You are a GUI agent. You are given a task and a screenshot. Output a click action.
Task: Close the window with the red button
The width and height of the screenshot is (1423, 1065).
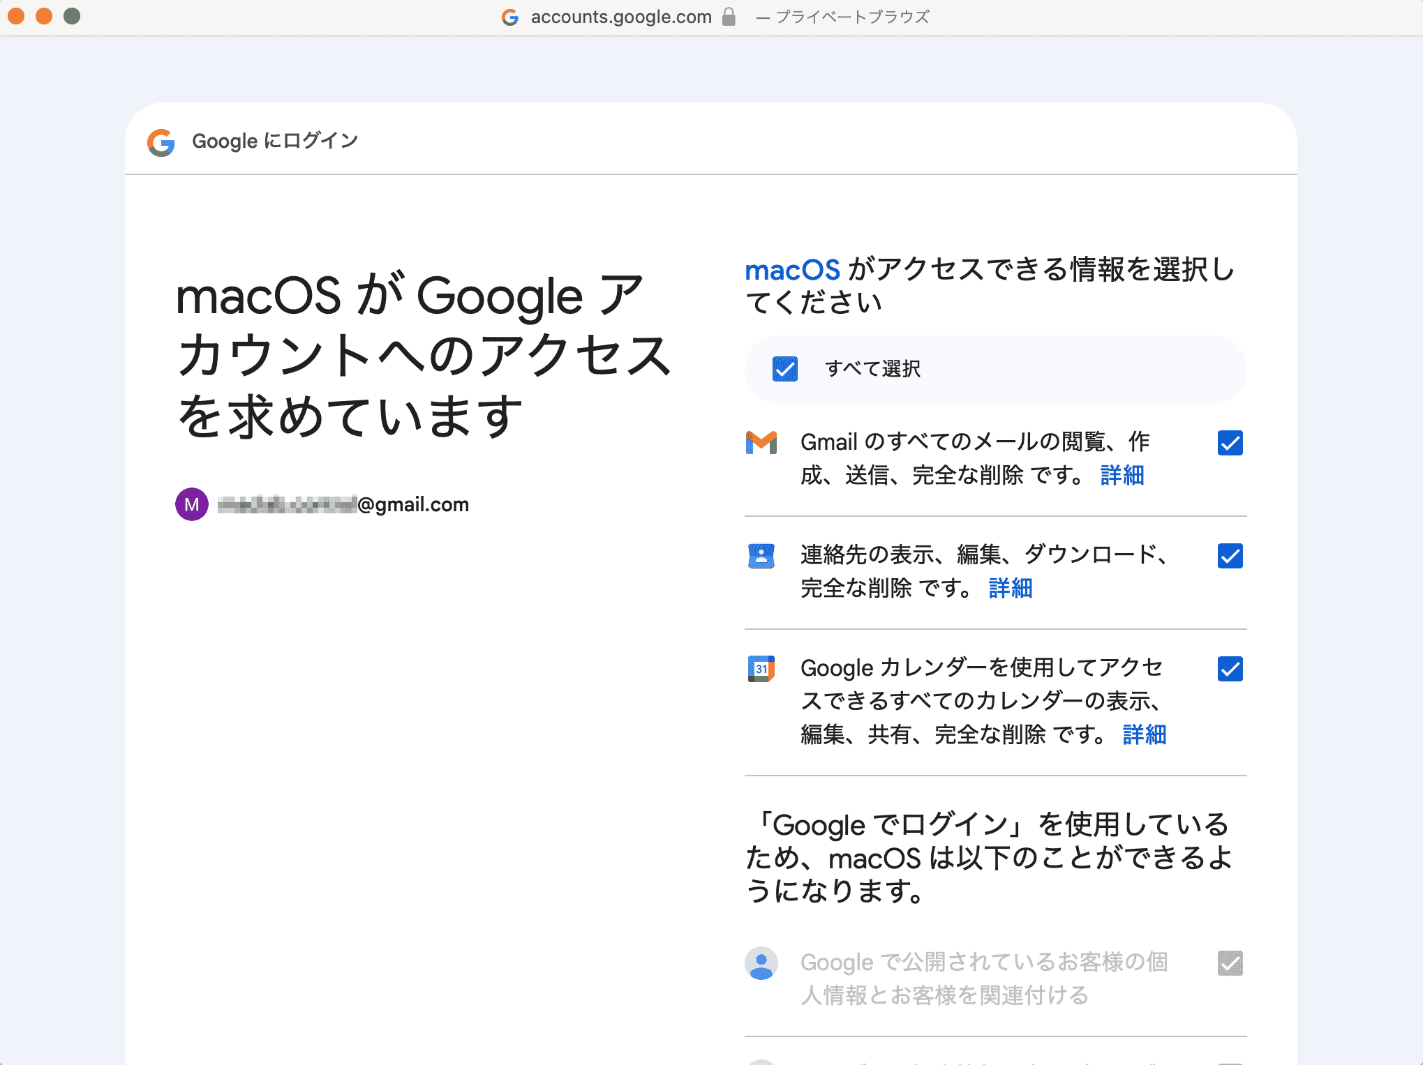tap(16, 16)
